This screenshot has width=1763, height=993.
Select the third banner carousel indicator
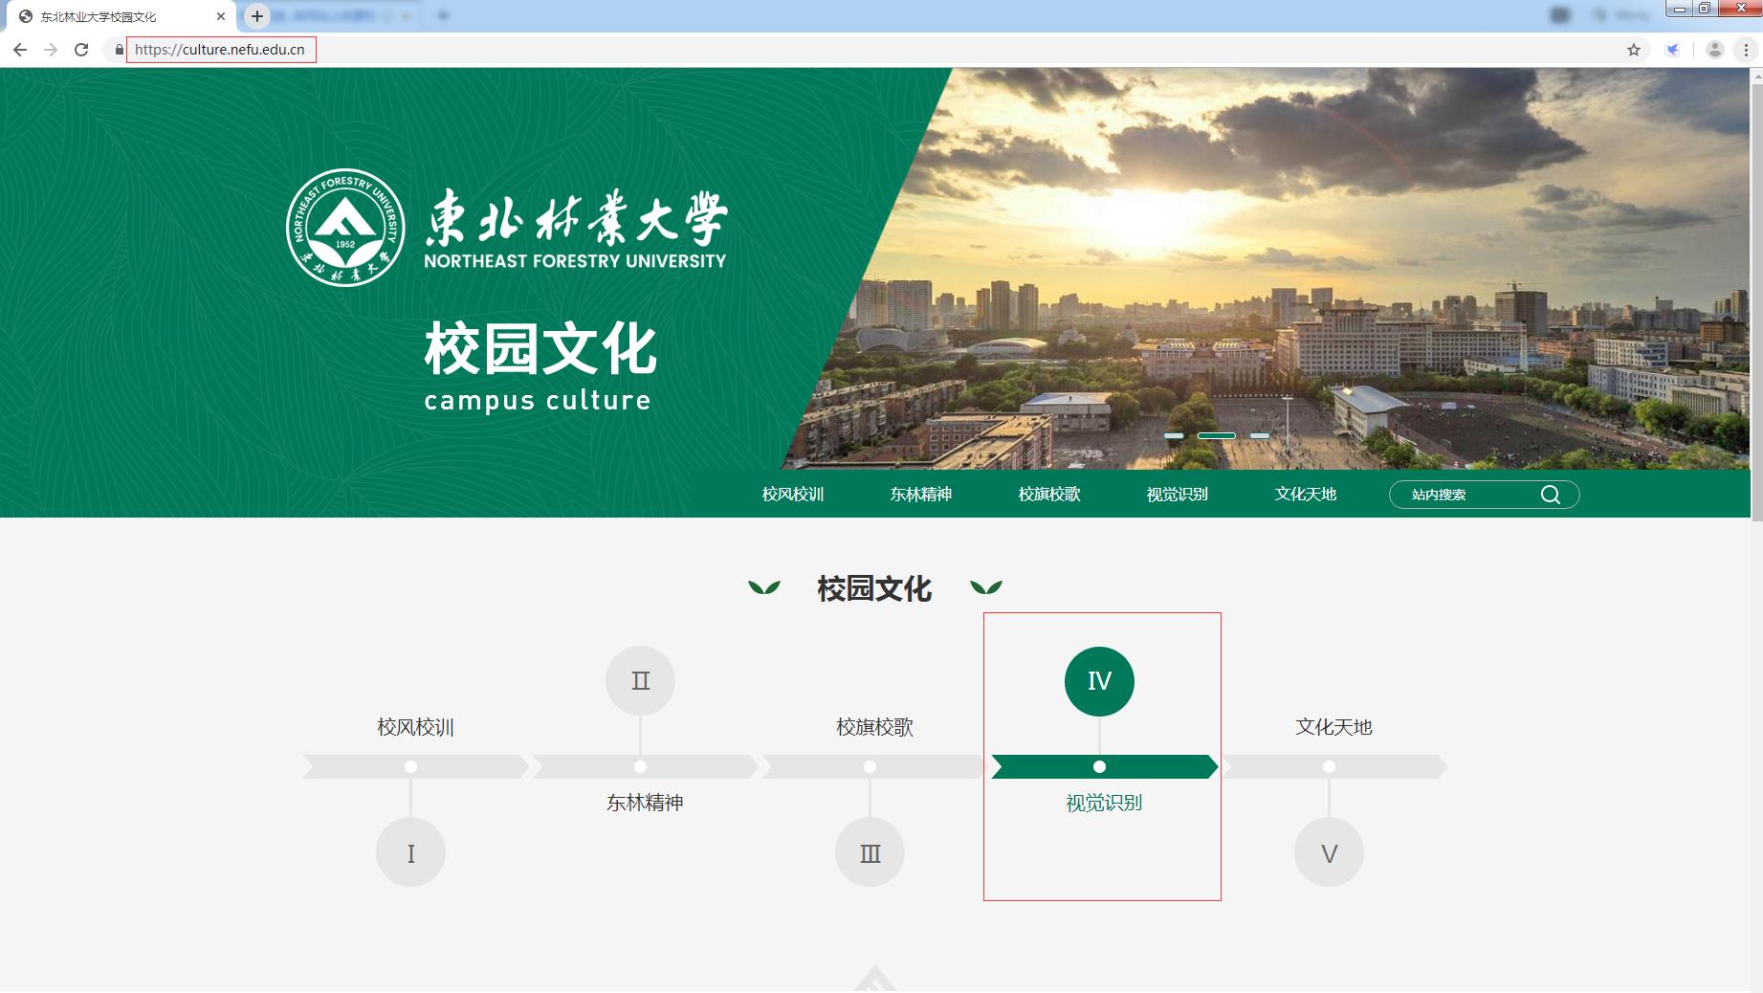pos(1260,435)
